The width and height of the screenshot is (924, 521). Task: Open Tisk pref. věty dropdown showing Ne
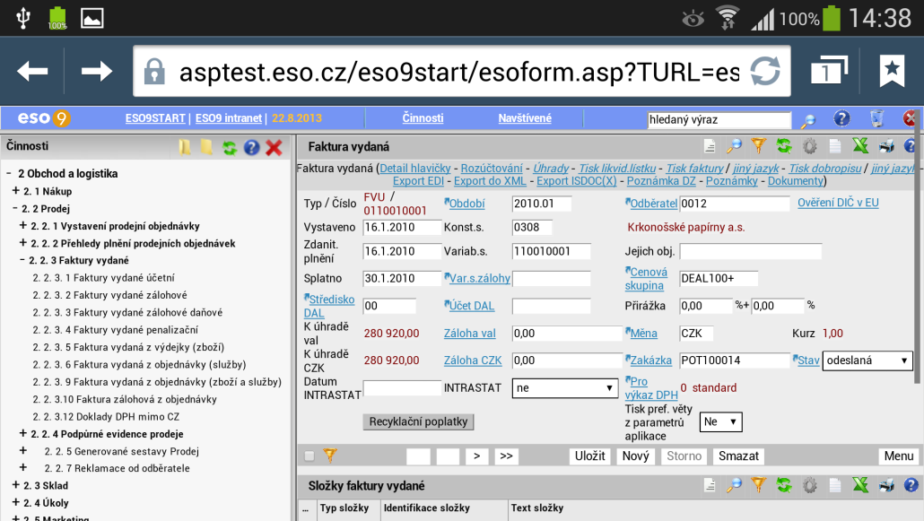[x=720, y=422]
